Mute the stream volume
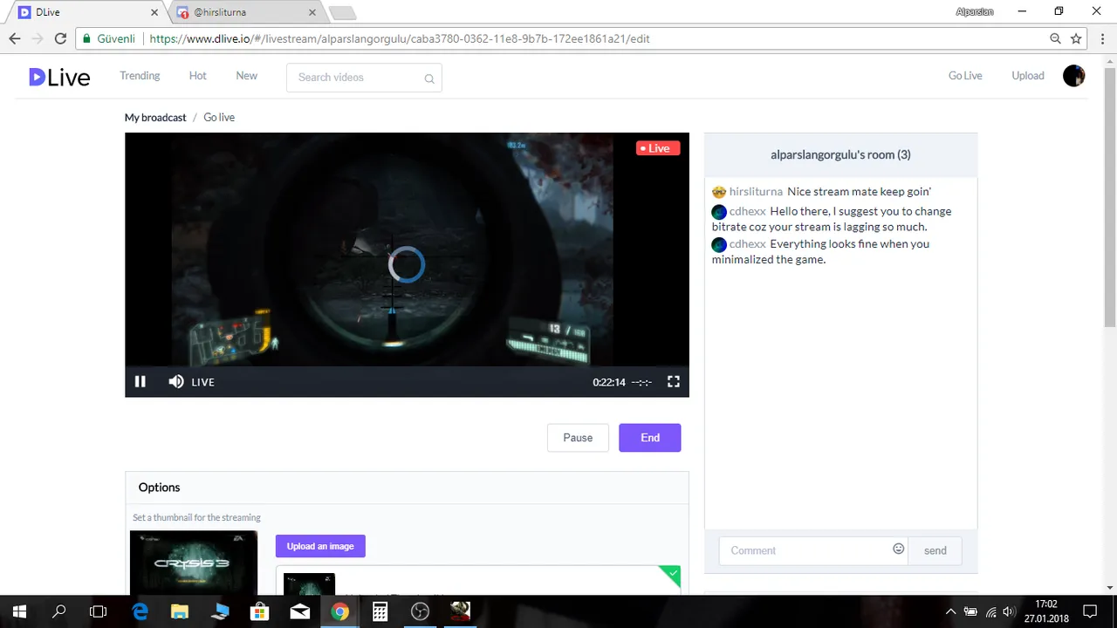1117x628 pixels. coord(176,381)
